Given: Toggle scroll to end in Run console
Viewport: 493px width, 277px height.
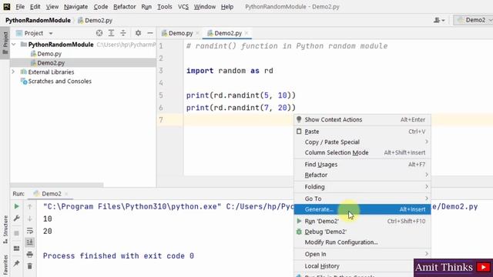Looking at the screenshot, I should [30, 242].
